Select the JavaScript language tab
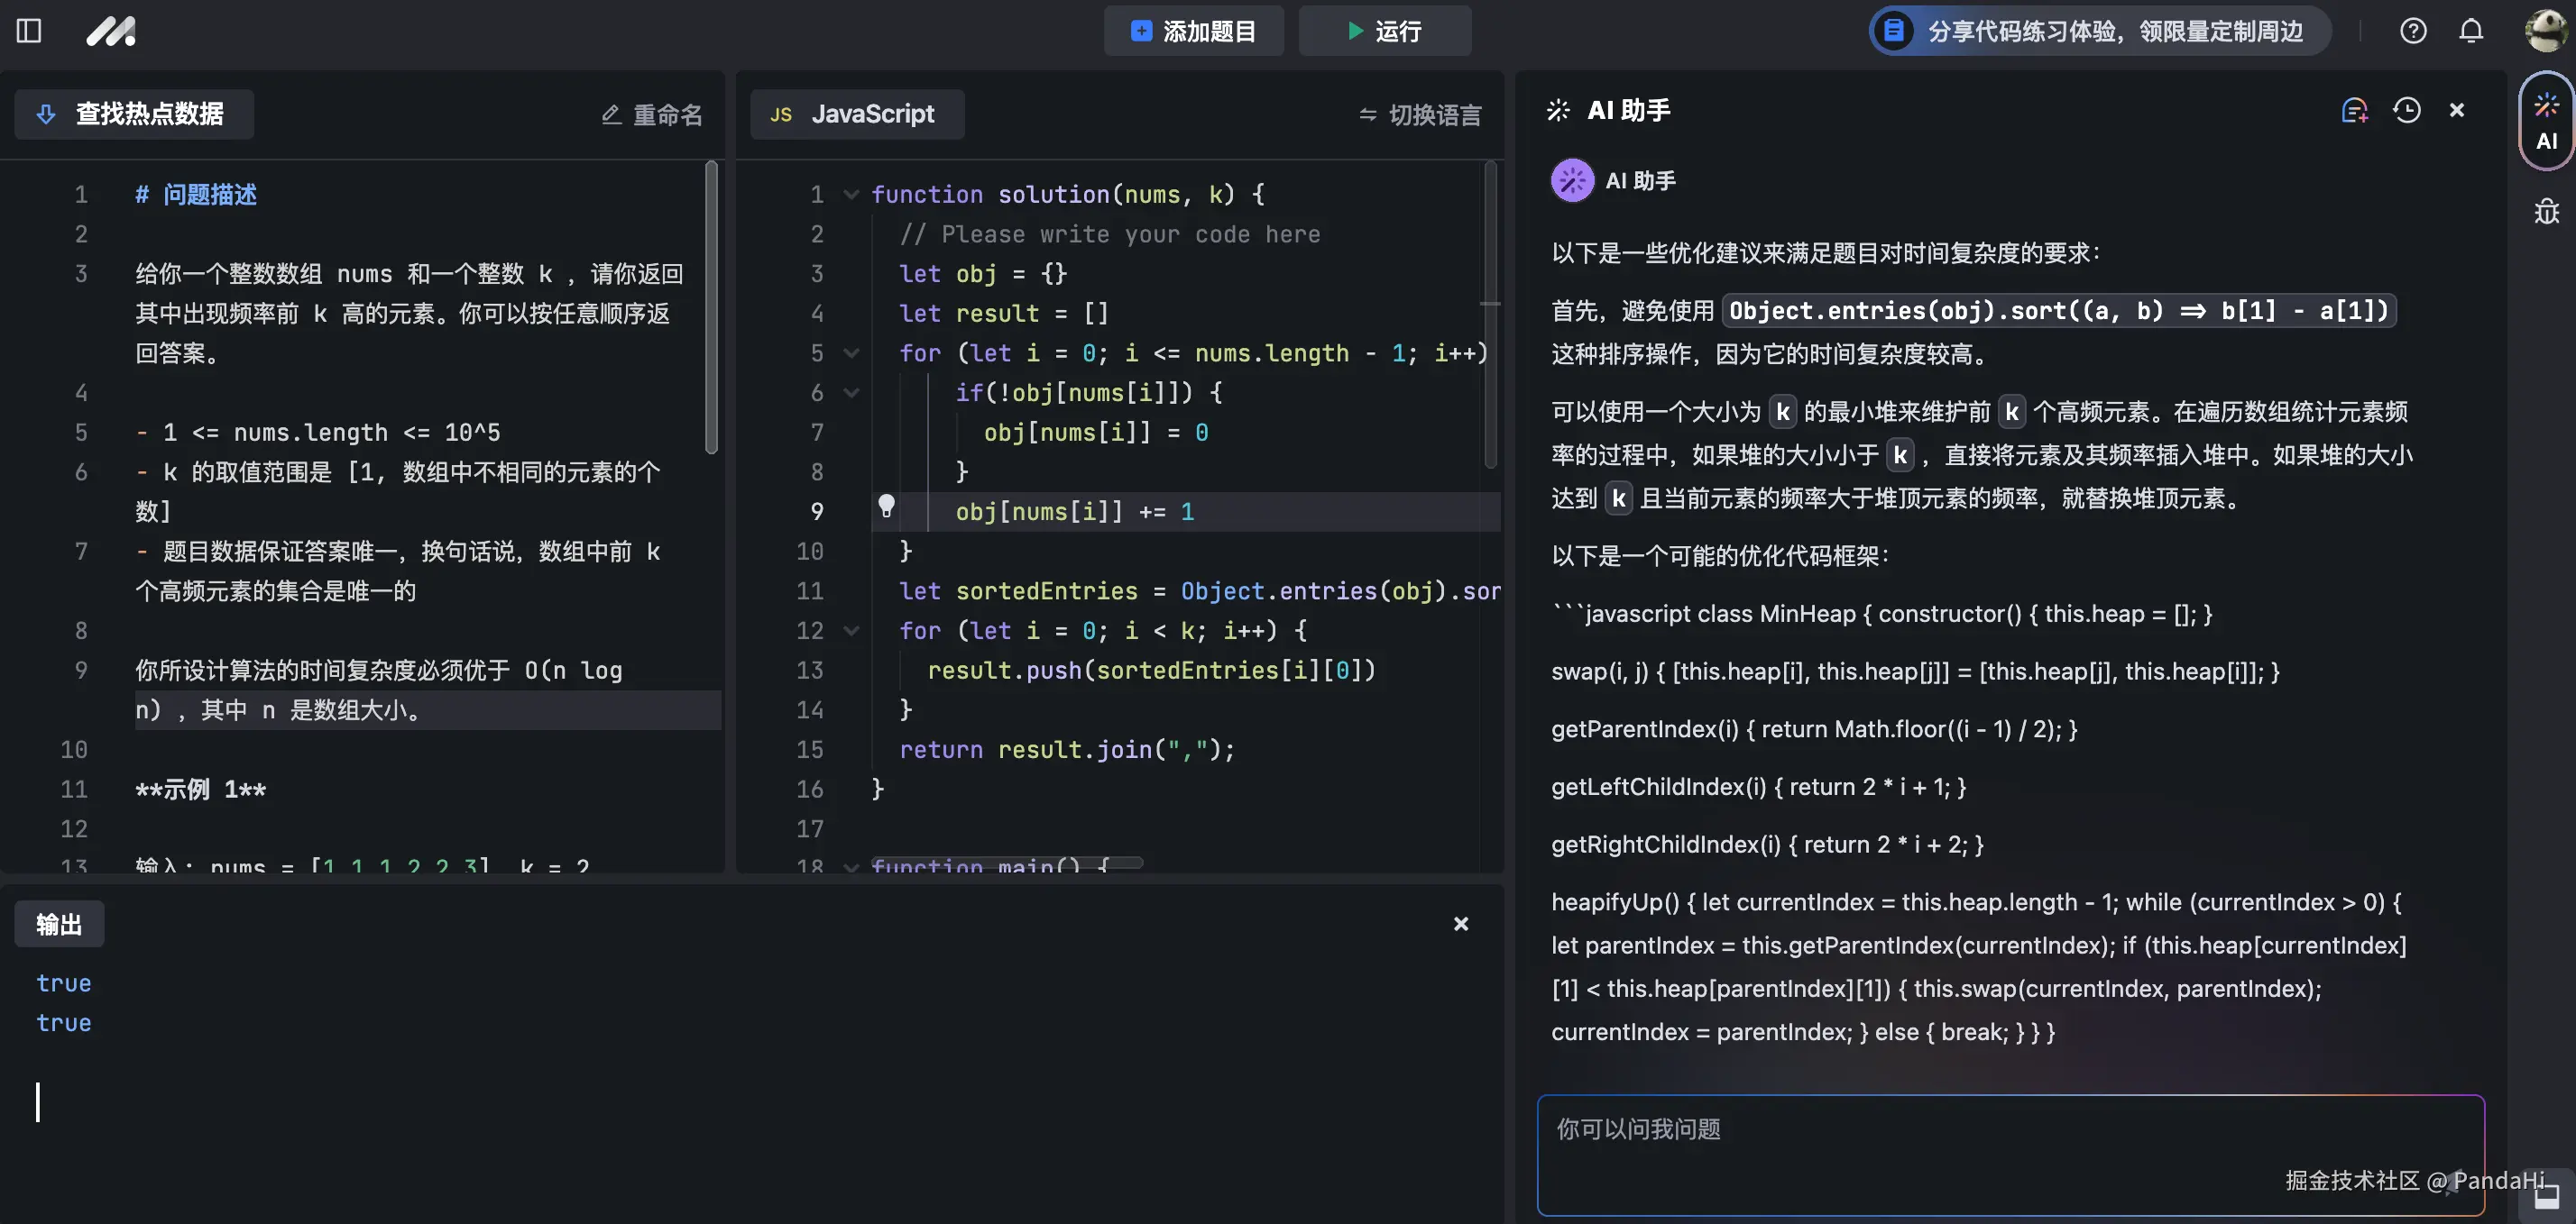This screenshot has width=2576, height=1224. point(856,114)
